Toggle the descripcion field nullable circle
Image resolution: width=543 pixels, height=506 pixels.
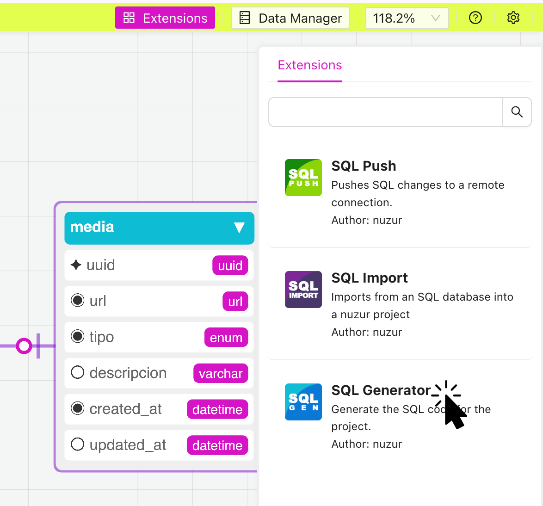click(77, 372)
